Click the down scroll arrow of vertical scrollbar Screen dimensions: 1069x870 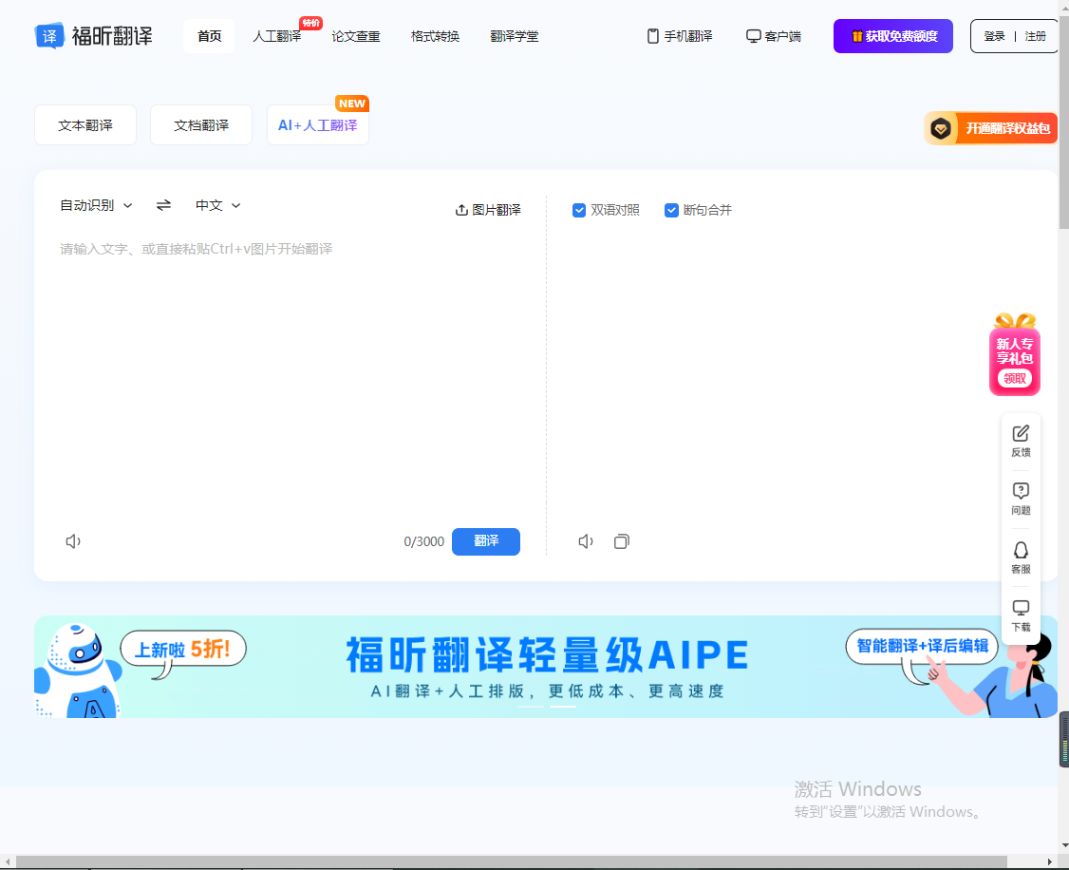pos(1063,846)
